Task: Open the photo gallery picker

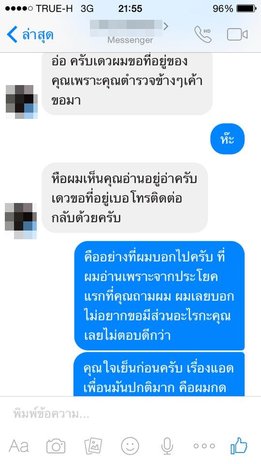Action: [x=93, y=446]
